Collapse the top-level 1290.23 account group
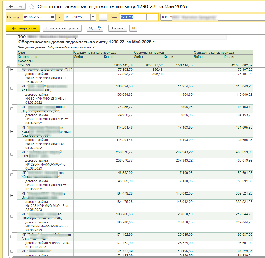This screenshot has height=258, width=265. coord(9,65)
